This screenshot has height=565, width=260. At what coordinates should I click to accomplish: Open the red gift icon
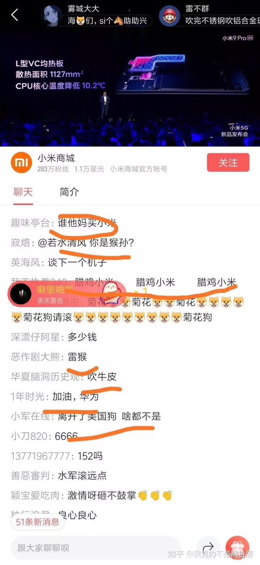[x=237, y=548]
